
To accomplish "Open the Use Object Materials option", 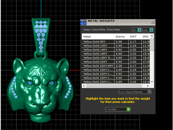I will point(135,92).
